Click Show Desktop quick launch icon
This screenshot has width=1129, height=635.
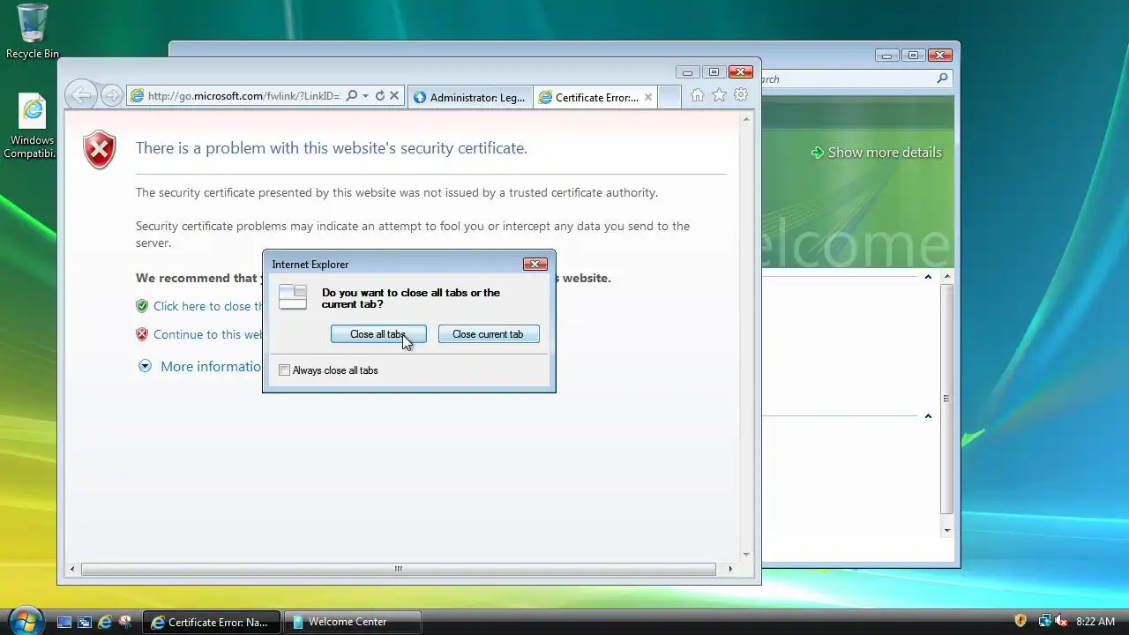[x=64, y=622]
